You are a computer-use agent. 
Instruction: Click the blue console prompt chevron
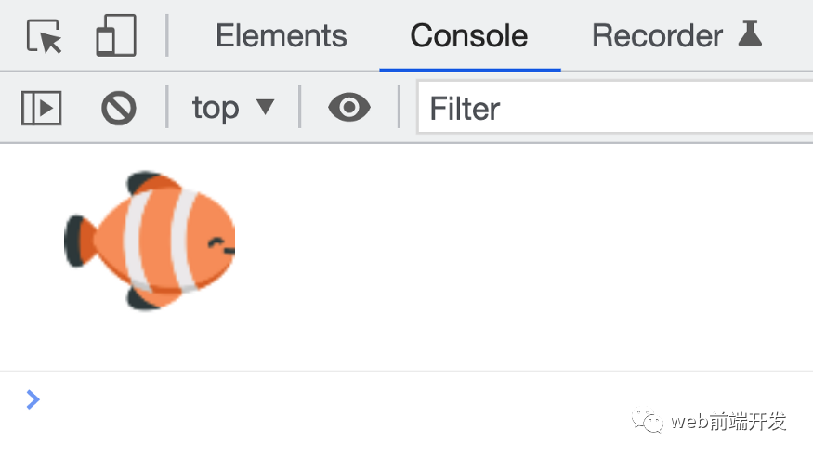[33, 399]
